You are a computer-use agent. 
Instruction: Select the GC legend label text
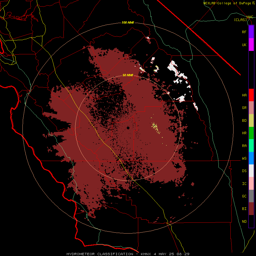(x=244, y=196)
